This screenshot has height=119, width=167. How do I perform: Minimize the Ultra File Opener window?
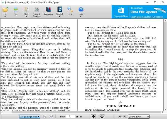(x=148, y=2)
